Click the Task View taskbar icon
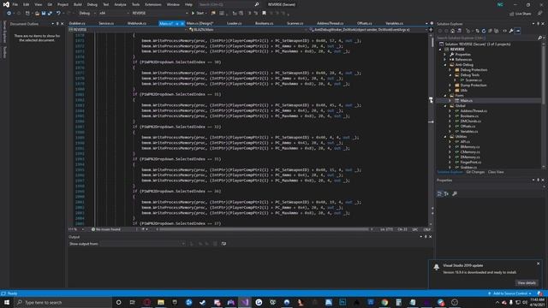548x308 pixels. pos(133,302)
